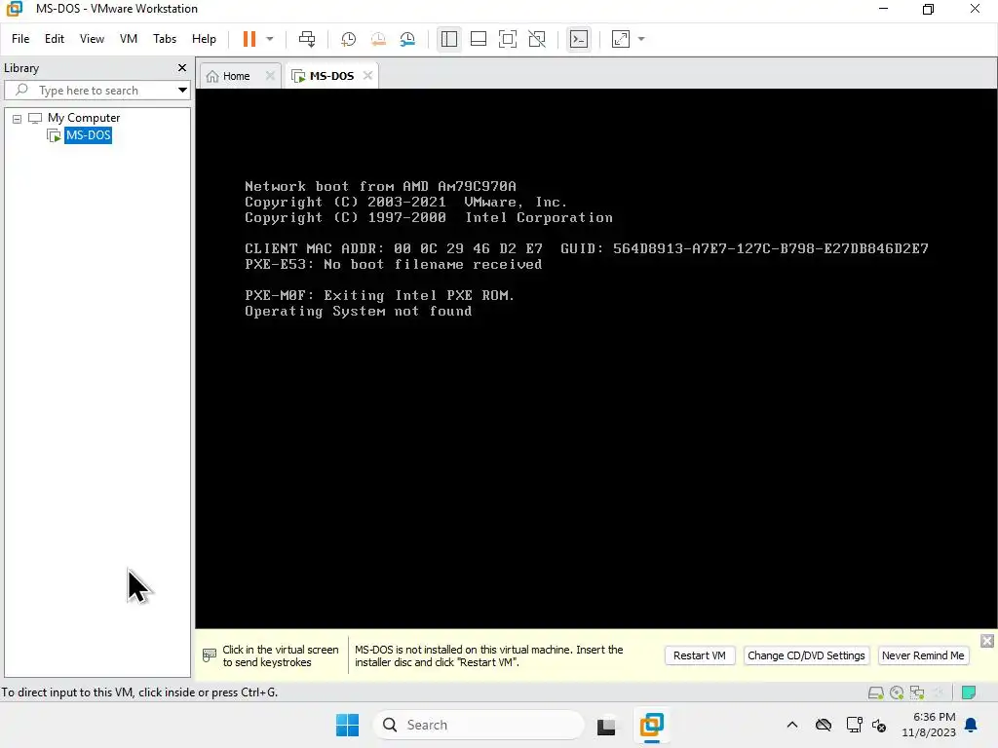Close the MS-DOS tab
Viewport: 998px width, 748px height.
[367, 75]
